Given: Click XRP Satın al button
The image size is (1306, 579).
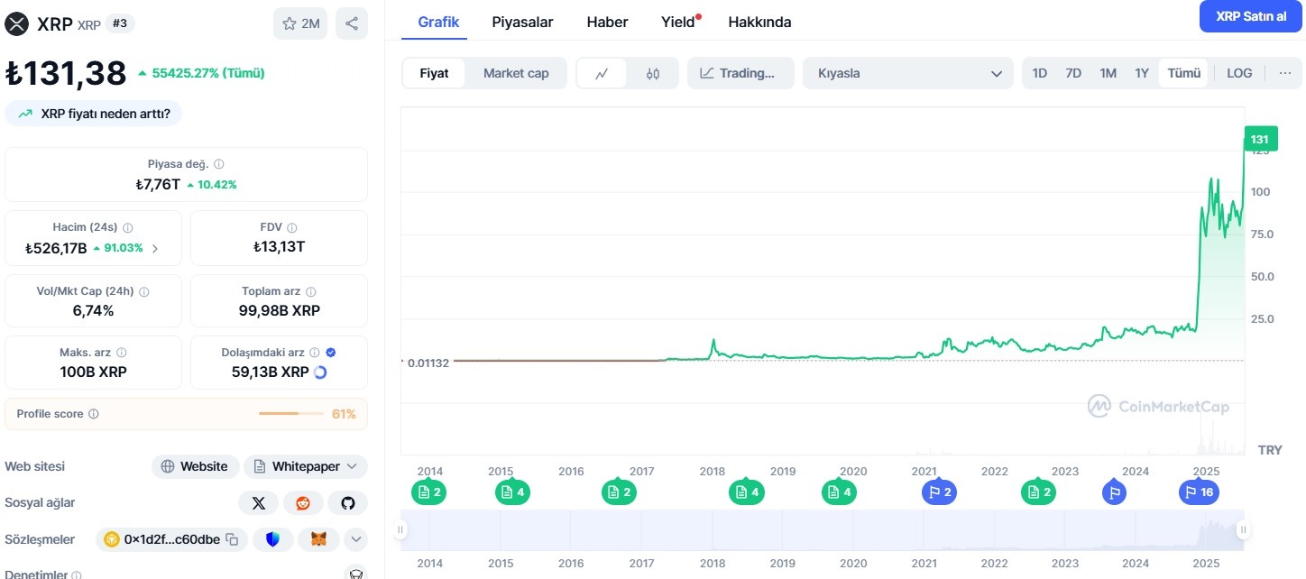Looking at the screenshot, I should tap(1250, 16).
